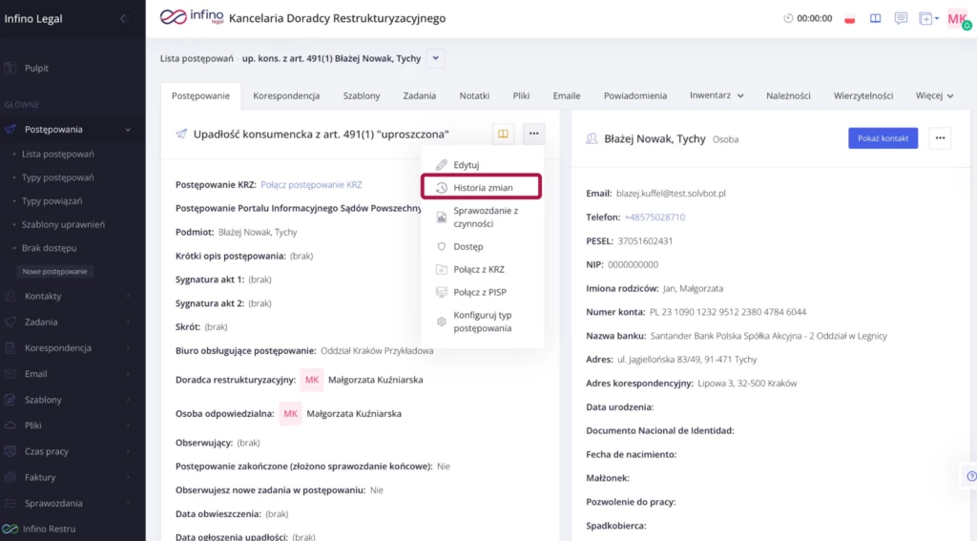
Task: Open the book icon in top bar
Action: (876, 19)
